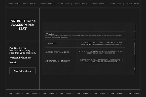
Task: Click the VALUES heading in slide
Action: (x=50, y=34)
